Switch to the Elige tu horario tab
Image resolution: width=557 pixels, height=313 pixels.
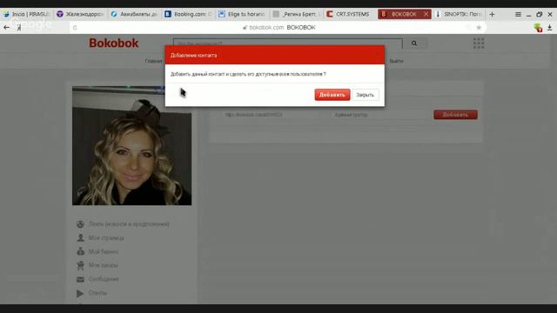pos(242,14)
